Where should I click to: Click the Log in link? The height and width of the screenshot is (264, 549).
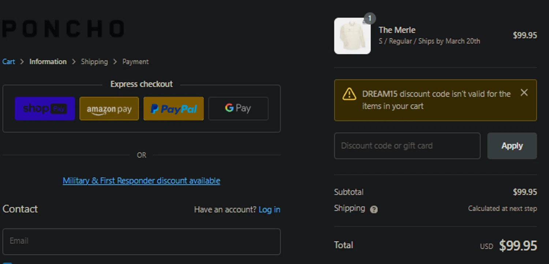[x=269, y=210]
